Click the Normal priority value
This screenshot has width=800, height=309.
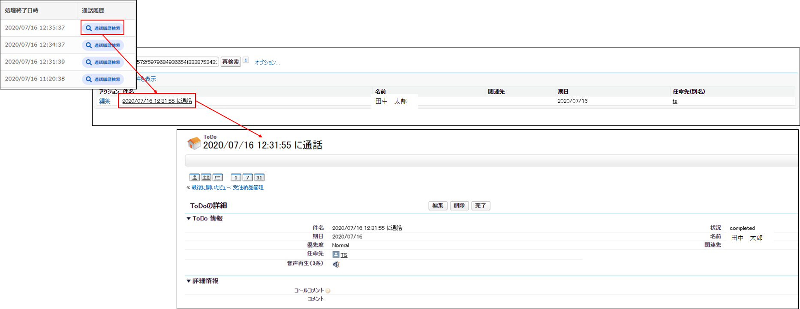coord(340,246)
